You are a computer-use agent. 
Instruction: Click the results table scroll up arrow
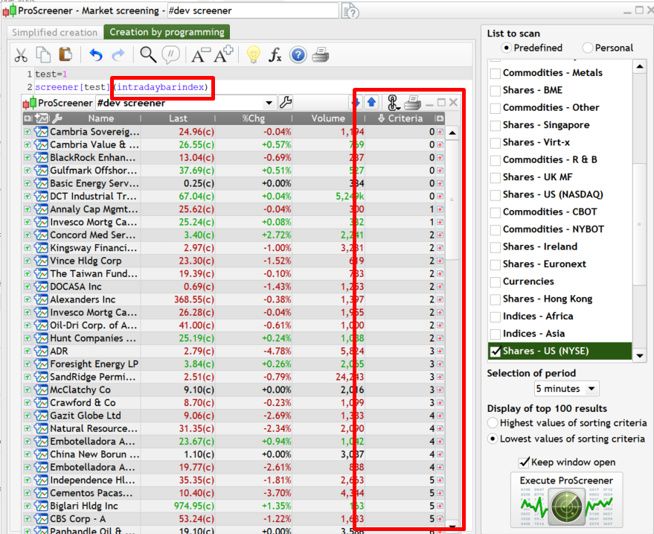[x=452, y=133]
